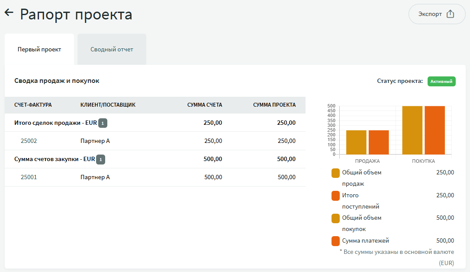This screenshot has width=470, height=272.
Task: Expand the Итого сделок продажи - EUR group
Action: (55, 123)
